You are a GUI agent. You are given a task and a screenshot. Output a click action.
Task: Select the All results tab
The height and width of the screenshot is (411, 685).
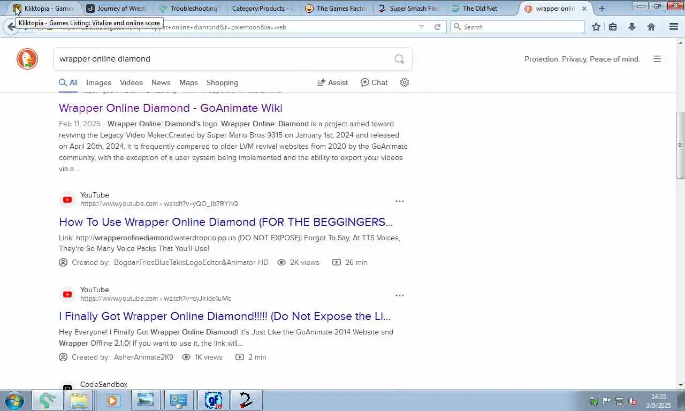coord(68,82)
